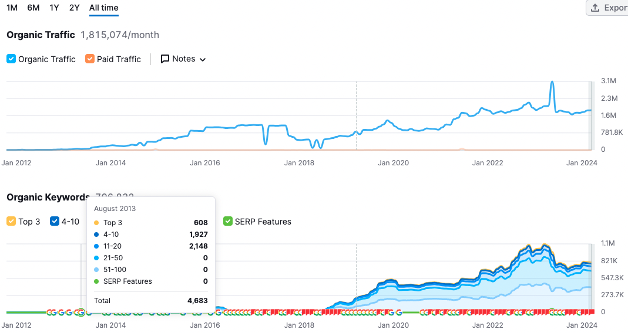This screenshot has height=333, width=628.
Task: Click the Notes speech bubble icon
Action: [165, 59]
